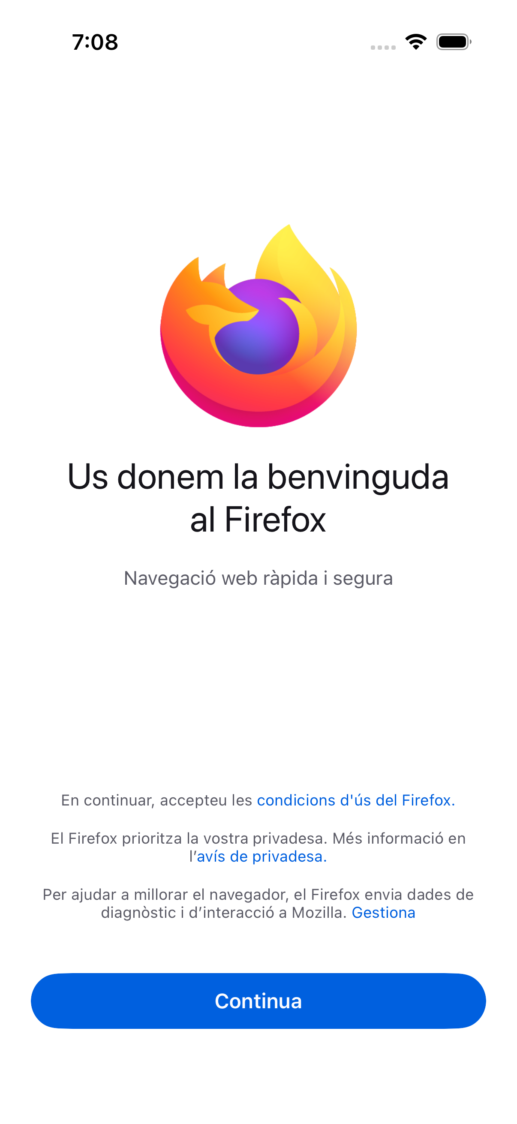Tap the Wi-Fi status icon

[416, 42]
